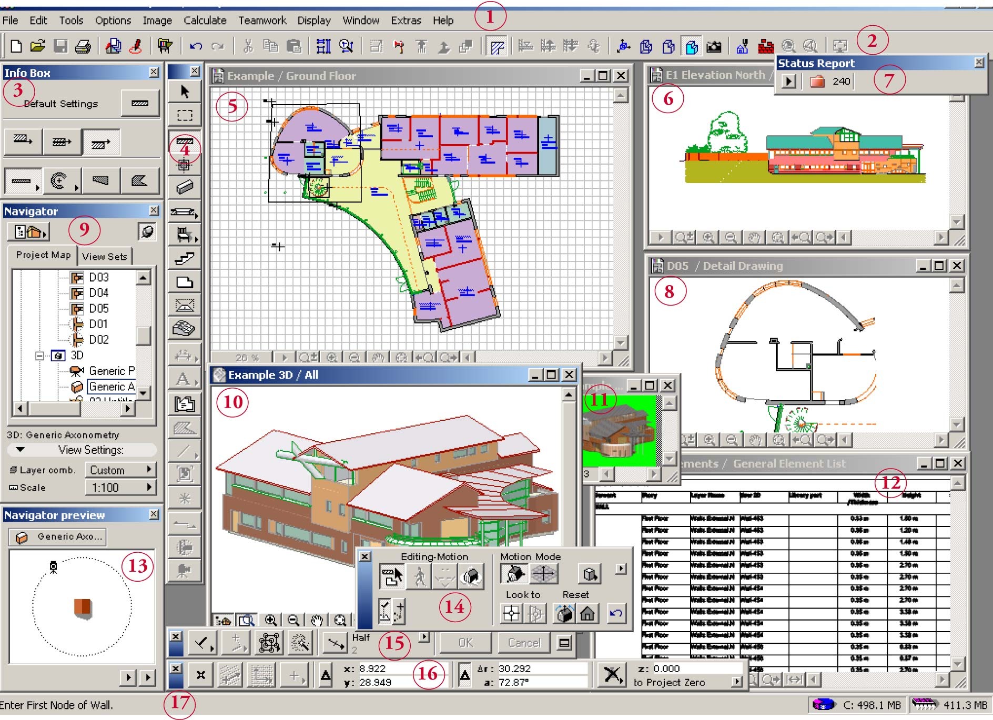Open the Scale 1:100 dropdown
Image resolution: width=993 pixels, height=720 pixels.
coord(121,488)
